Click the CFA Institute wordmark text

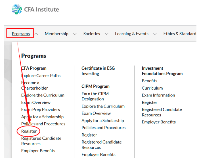[x=42, y=9]
